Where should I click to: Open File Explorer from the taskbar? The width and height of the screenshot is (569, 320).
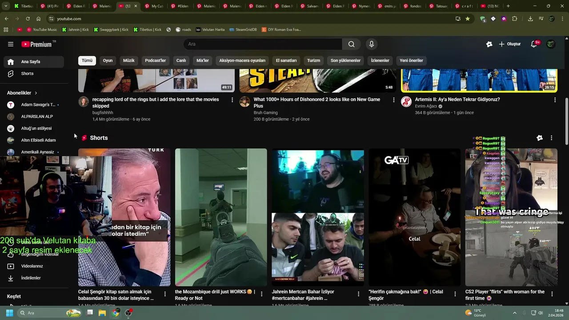click(102, 313)
